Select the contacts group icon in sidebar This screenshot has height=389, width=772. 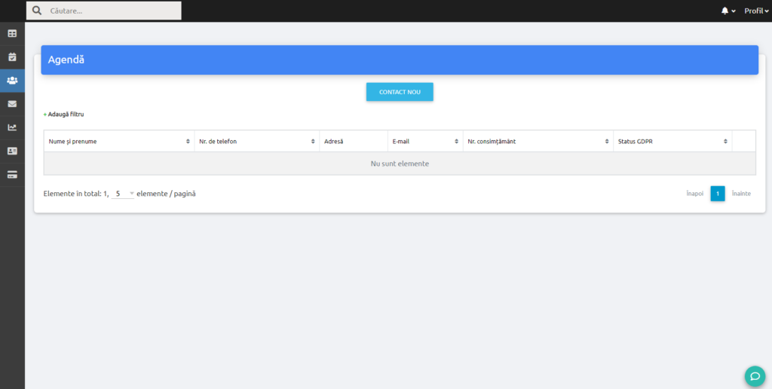point(12,80)
